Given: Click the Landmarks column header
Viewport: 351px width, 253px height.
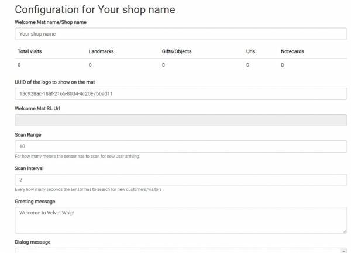Looking at the screenshot, I should click(x=101, y=51).
